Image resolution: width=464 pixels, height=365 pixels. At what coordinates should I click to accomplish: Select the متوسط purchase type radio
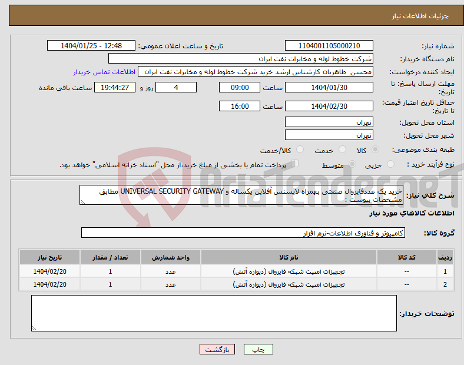click(352, 164)
